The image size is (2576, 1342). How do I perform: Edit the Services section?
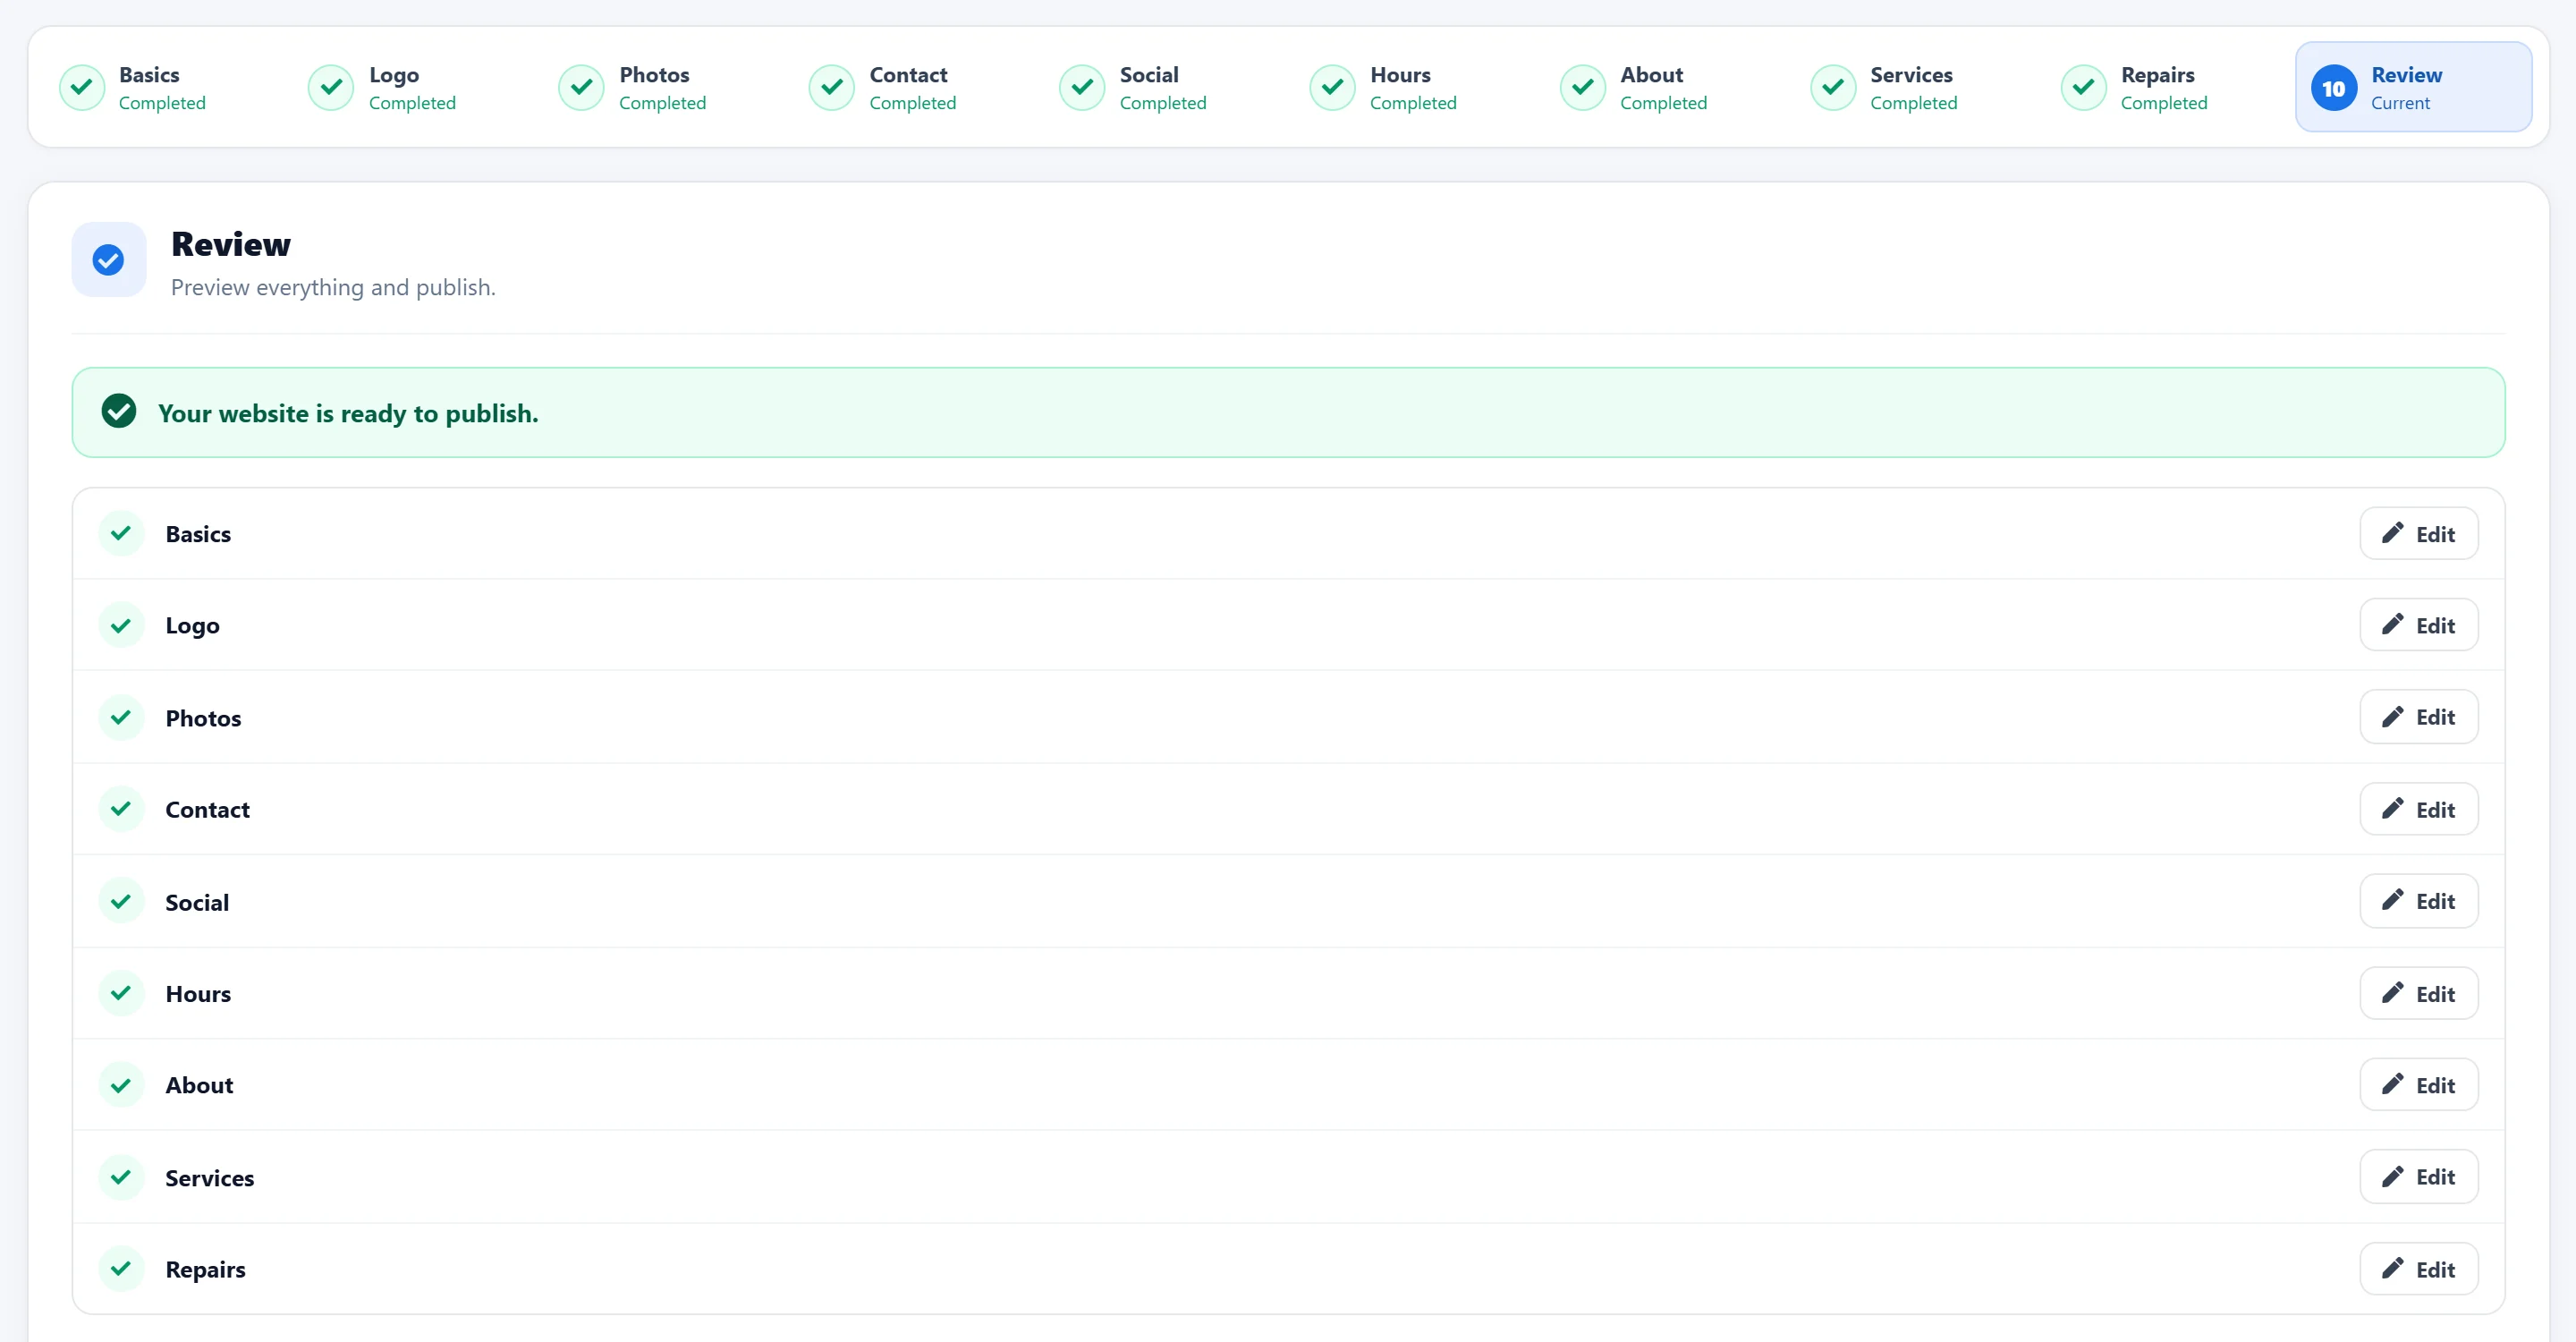click(x=2418, y=1177)
